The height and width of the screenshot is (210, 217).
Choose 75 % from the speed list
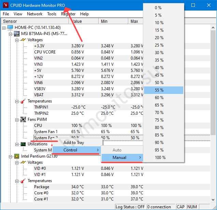(163, 120)
